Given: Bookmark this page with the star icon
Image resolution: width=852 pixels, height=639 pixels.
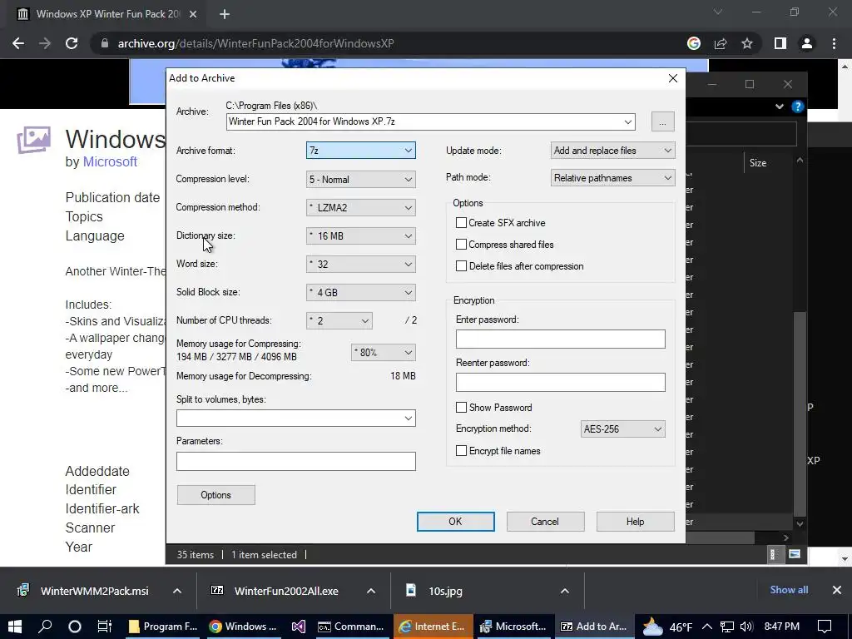Looking at the screenshot, I should click(747, 43).
